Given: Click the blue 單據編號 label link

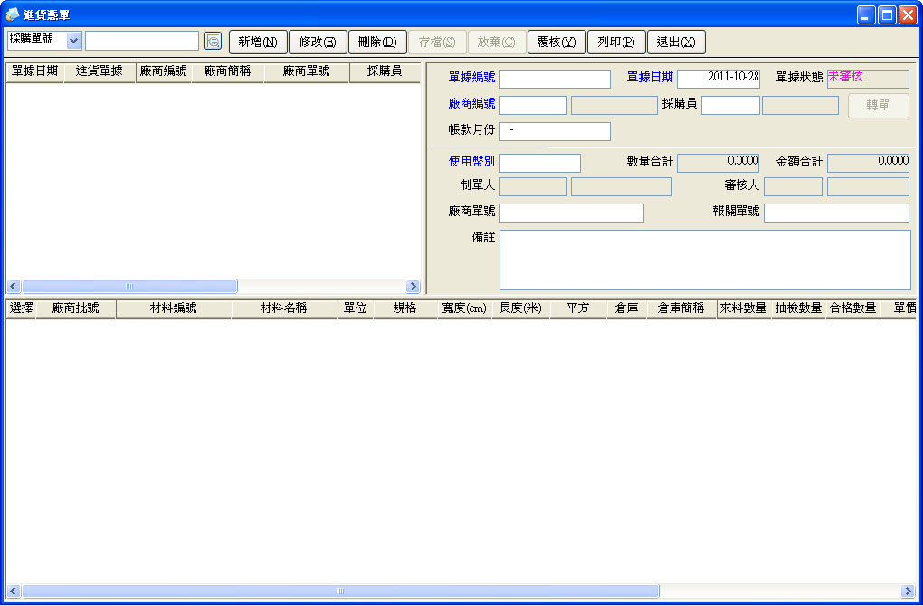Looking at the screenshot, I should point(471,77).
